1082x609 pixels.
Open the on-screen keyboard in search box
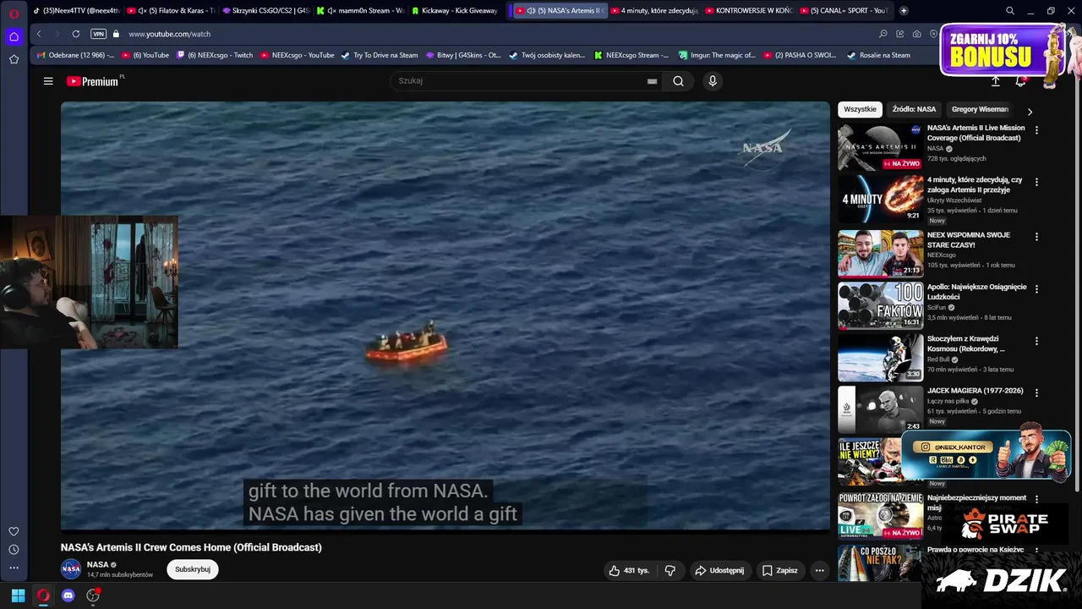point(652,81)
